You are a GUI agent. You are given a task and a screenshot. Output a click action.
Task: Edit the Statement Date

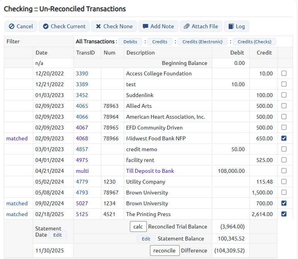[x=57, y=235]
